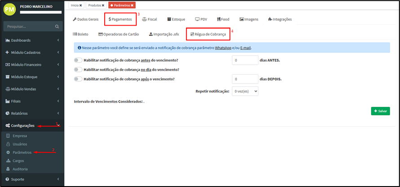Enable notification before due date toggle
This screenshot has width=400, height=187.
[78, 60]
